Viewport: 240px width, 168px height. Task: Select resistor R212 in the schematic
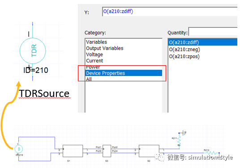211,153
